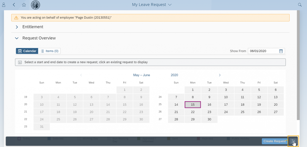Screen dimensions: 307x147
Task: Click the Show From date input field
Action: (x=263, y=51)
